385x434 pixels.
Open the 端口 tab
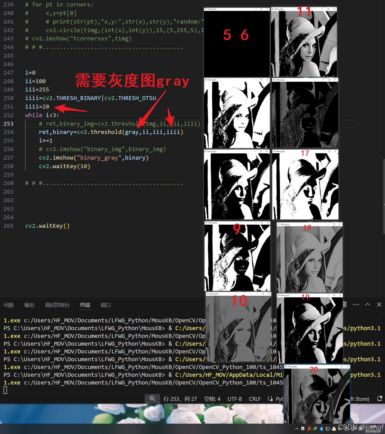[106, 305]
